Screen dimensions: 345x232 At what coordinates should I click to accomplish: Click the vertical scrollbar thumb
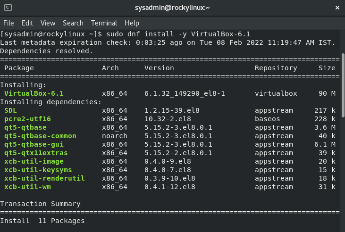tap(343, 85)
